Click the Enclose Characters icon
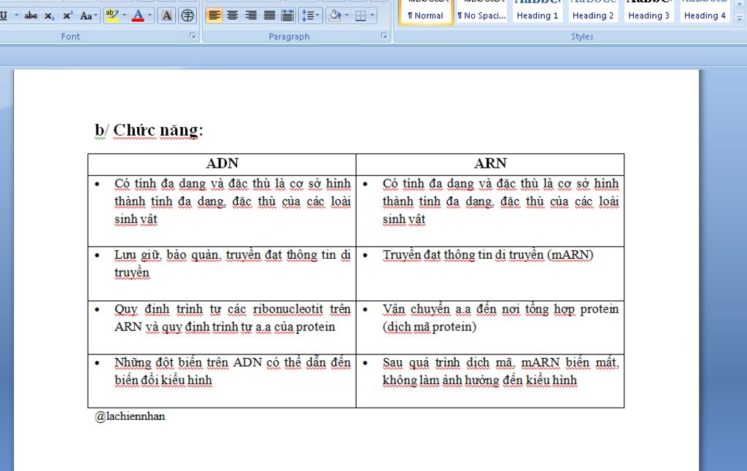The image size is (747, 471). (x=187, y=16)
